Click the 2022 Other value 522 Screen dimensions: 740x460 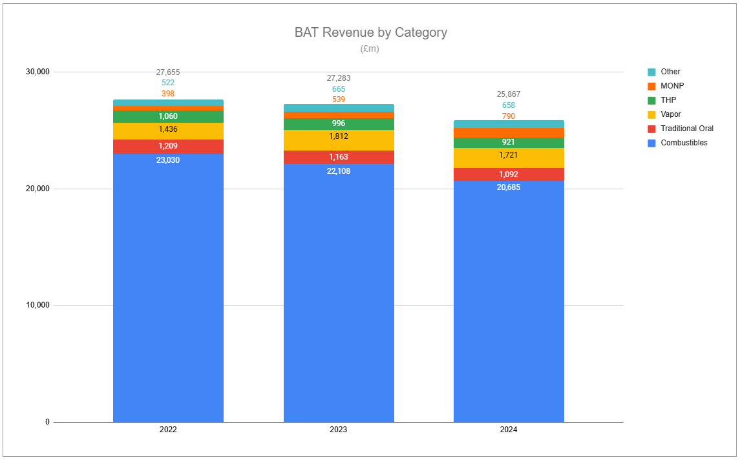click(168, 83)
